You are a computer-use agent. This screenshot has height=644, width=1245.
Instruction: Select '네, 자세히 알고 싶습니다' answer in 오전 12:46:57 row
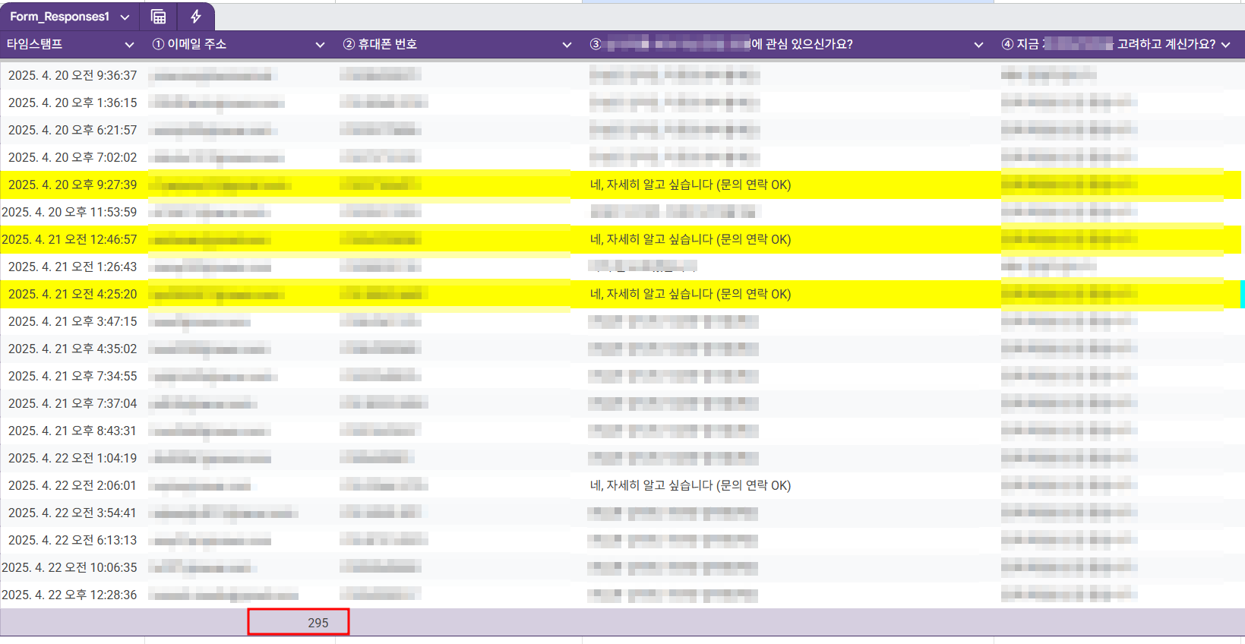point(690,239)
